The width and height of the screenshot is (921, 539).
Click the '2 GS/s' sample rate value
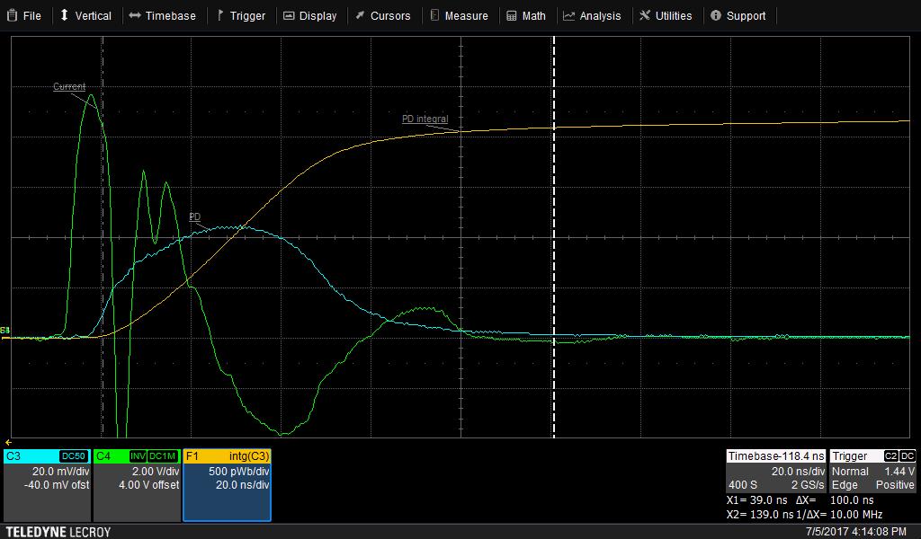(808, 485)
